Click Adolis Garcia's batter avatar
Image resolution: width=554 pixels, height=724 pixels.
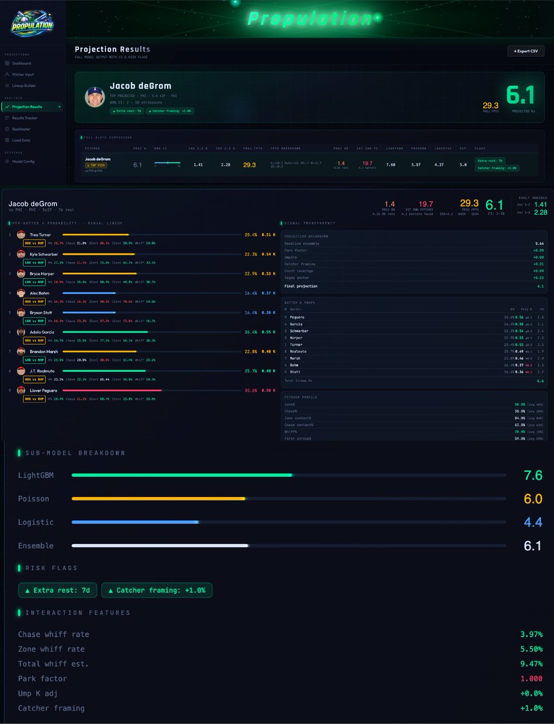pyautogui.click(x=21, y=332)
